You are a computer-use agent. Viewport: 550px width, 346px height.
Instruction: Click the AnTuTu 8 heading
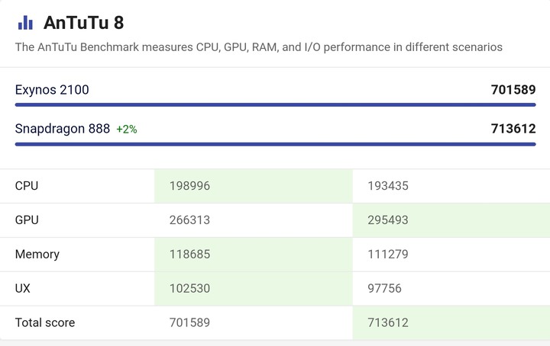point(83,23)
